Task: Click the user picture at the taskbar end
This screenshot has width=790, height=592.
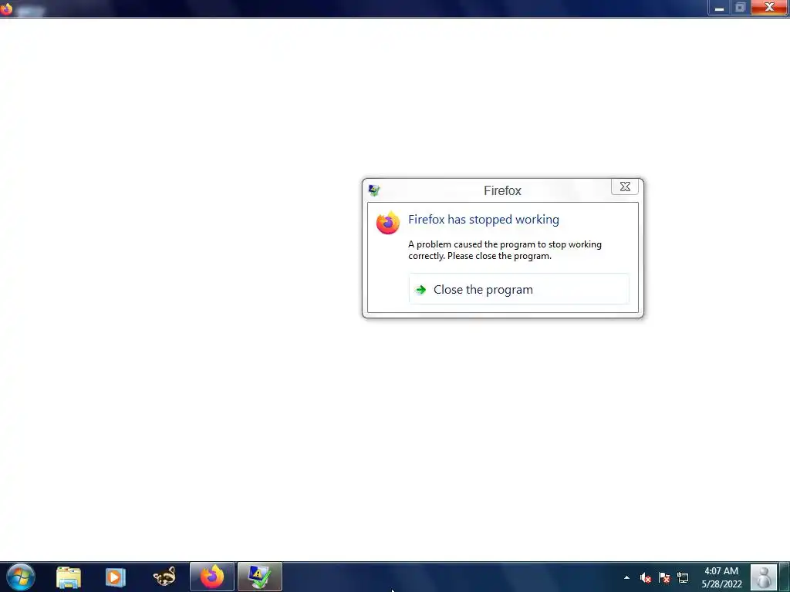Action: (764, 577)
